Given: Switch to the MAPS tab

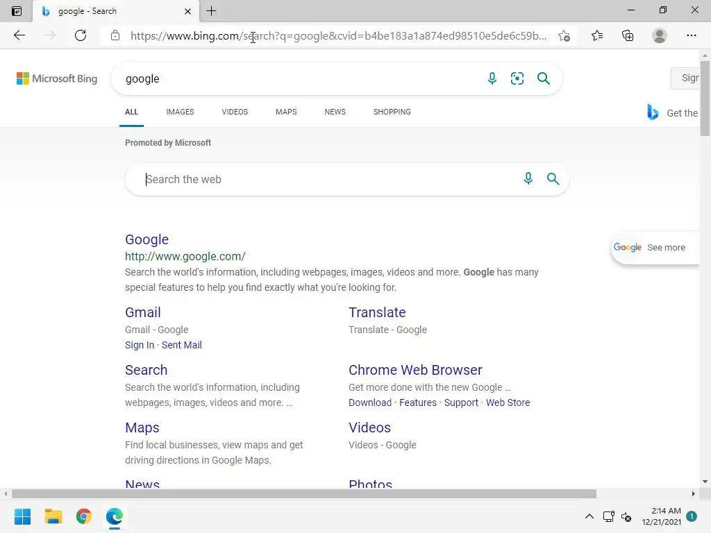Looking at the screenshot, I should (x=286, y=112).
